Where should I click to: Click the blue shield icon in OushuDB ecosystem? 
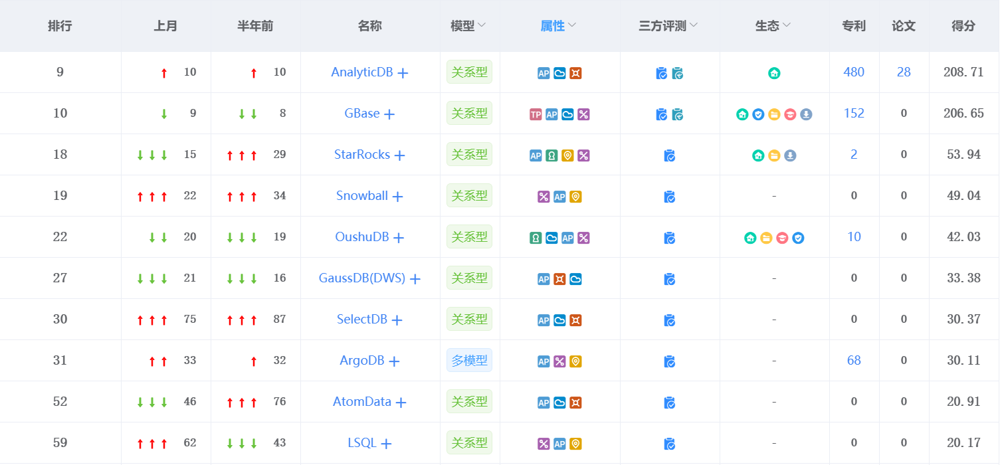click(798, 238)
